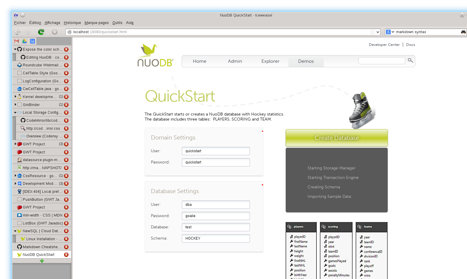Open the Outils menu
Image resolution: width=467 pixels, height=279 pixels.
coord(117,23)
